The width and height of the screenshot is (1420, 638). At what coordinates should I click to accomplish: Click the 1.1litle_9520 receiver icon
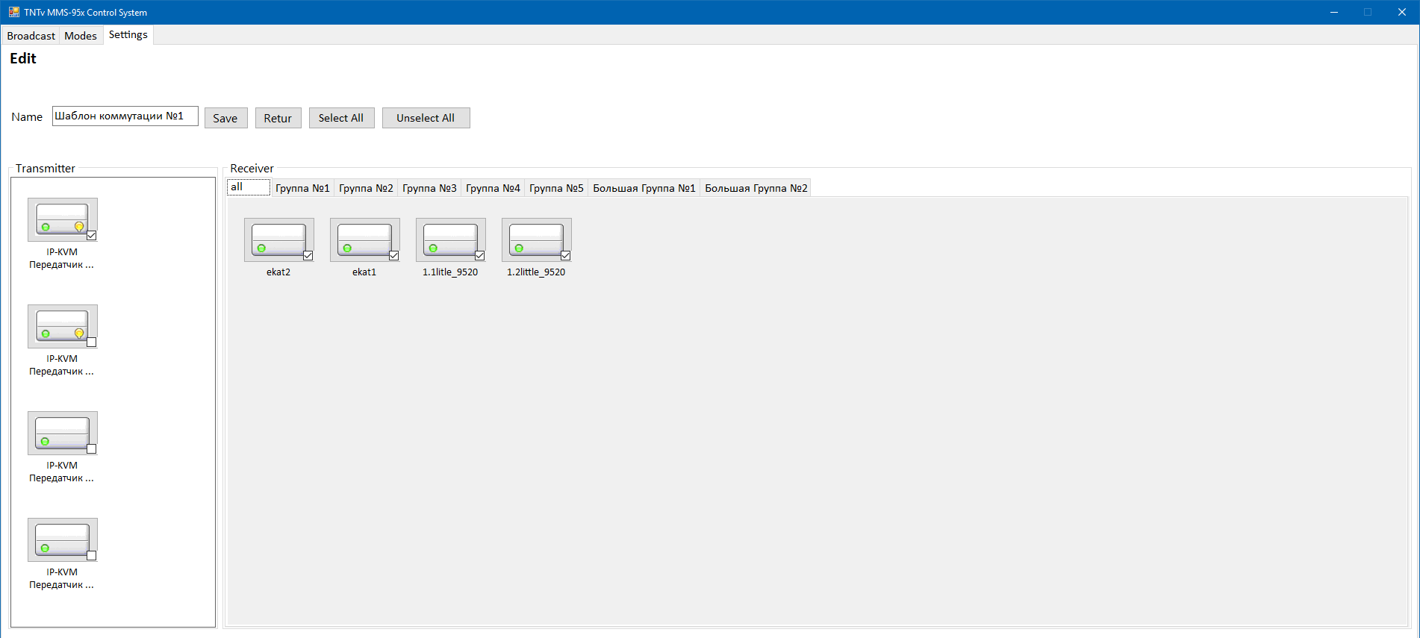(x=450, y=240)
